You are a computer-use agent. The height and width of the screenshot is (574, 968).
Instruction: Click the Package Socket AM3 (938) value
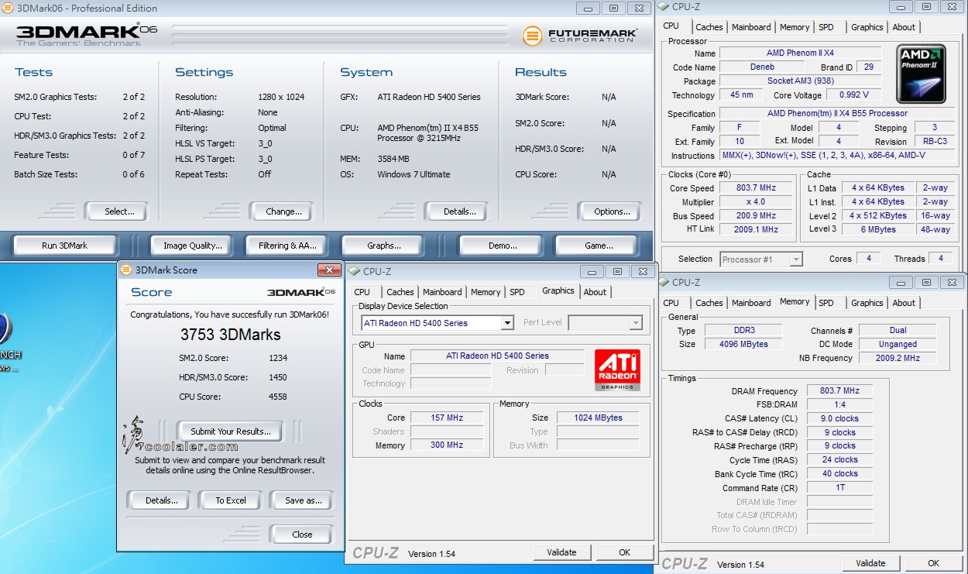point(801,81)
